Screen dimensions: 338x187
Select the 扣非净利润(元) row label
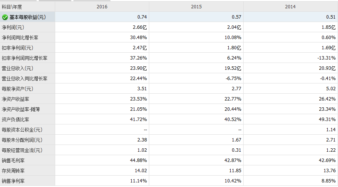(18, 48)
